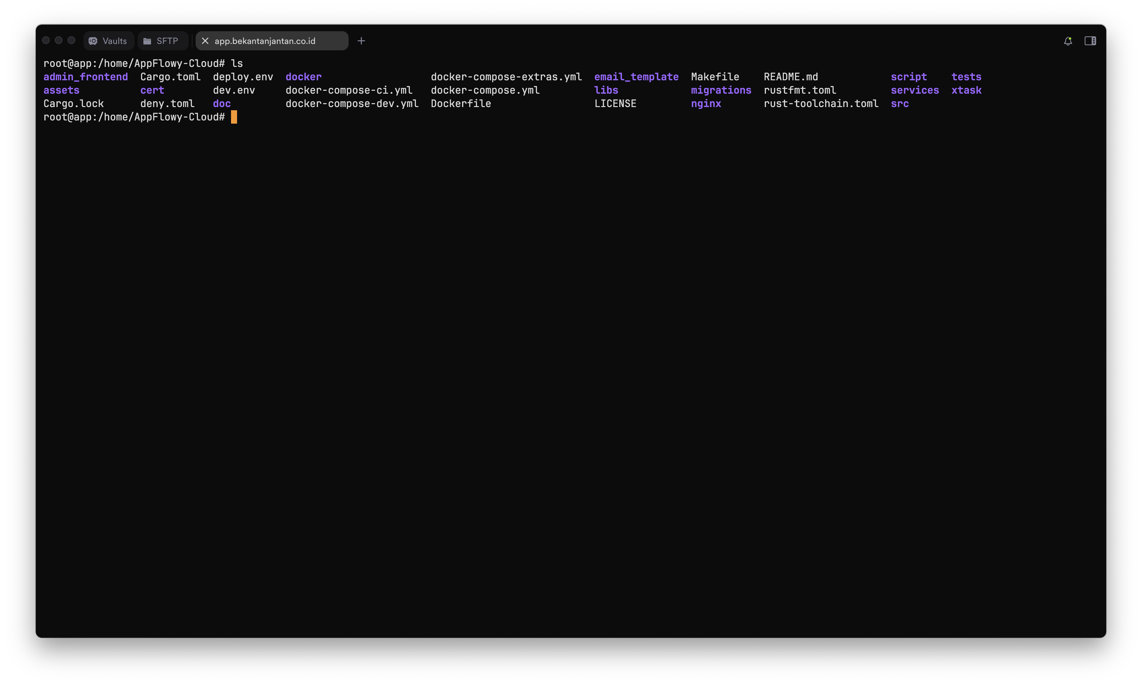1142x685 pixels.
Task: Click the assets directory name
Action: (61, 90)
